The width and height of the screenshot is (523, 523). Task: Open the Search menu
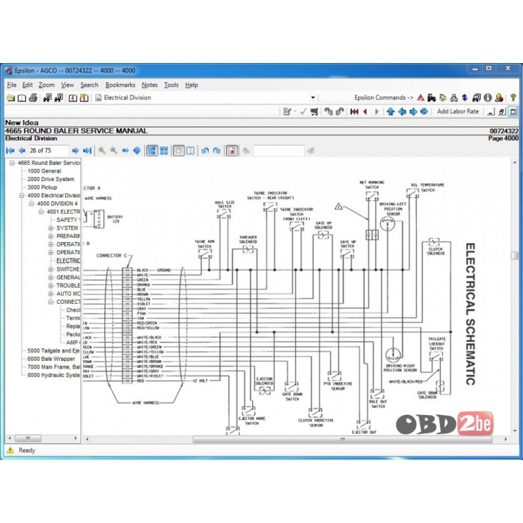point(89,85)
